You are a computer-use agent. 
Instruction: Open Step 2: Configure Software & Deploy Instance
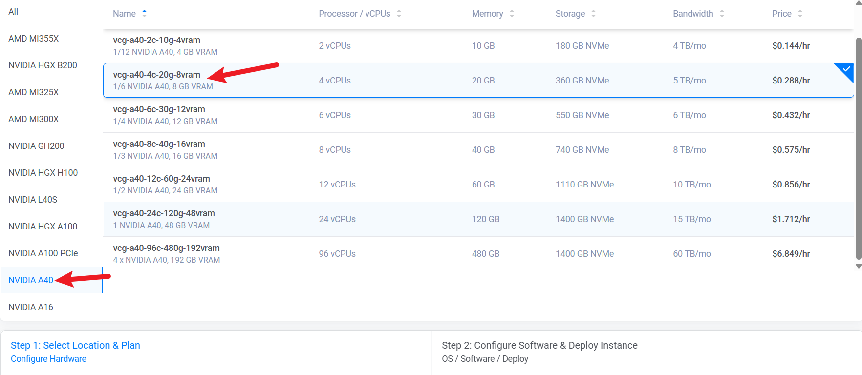[x=539, y=345]
